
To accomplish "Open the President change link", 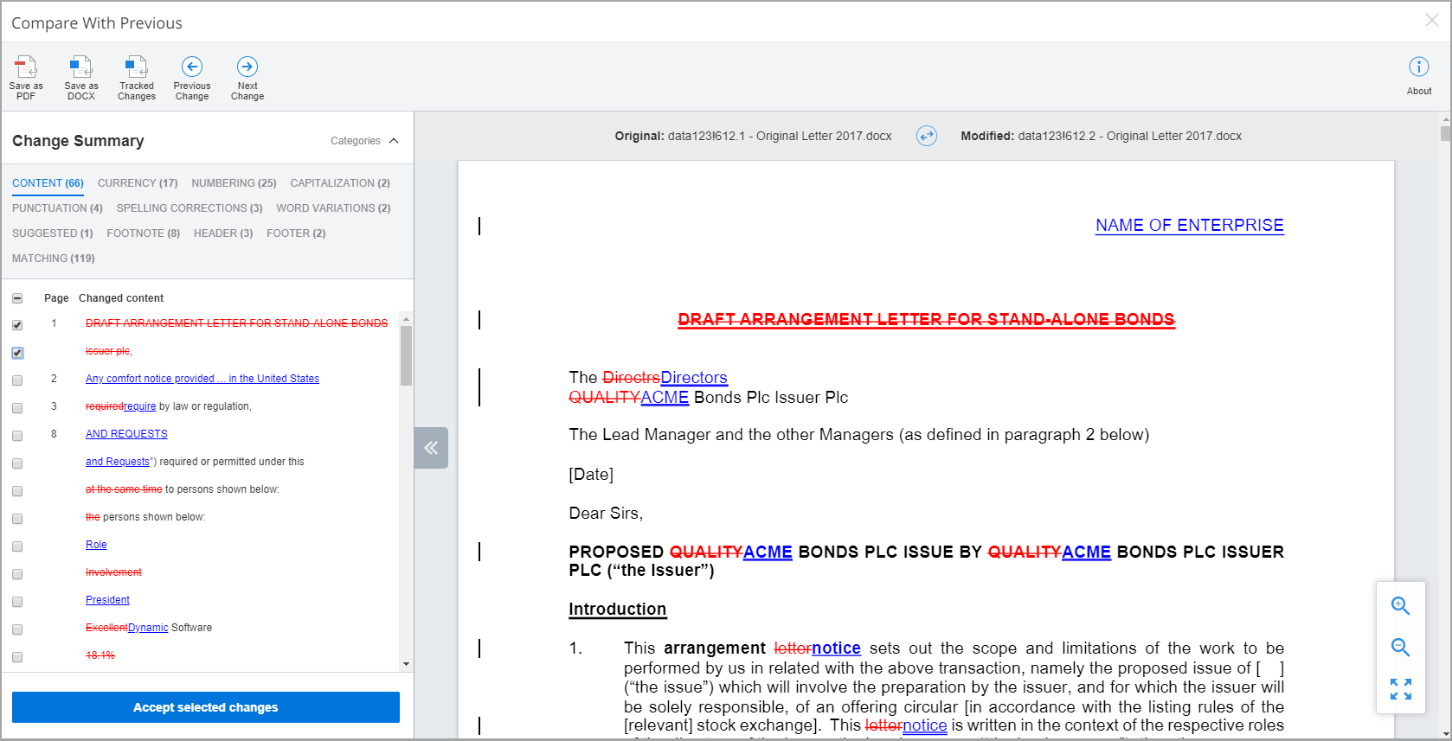I will 107,600.
